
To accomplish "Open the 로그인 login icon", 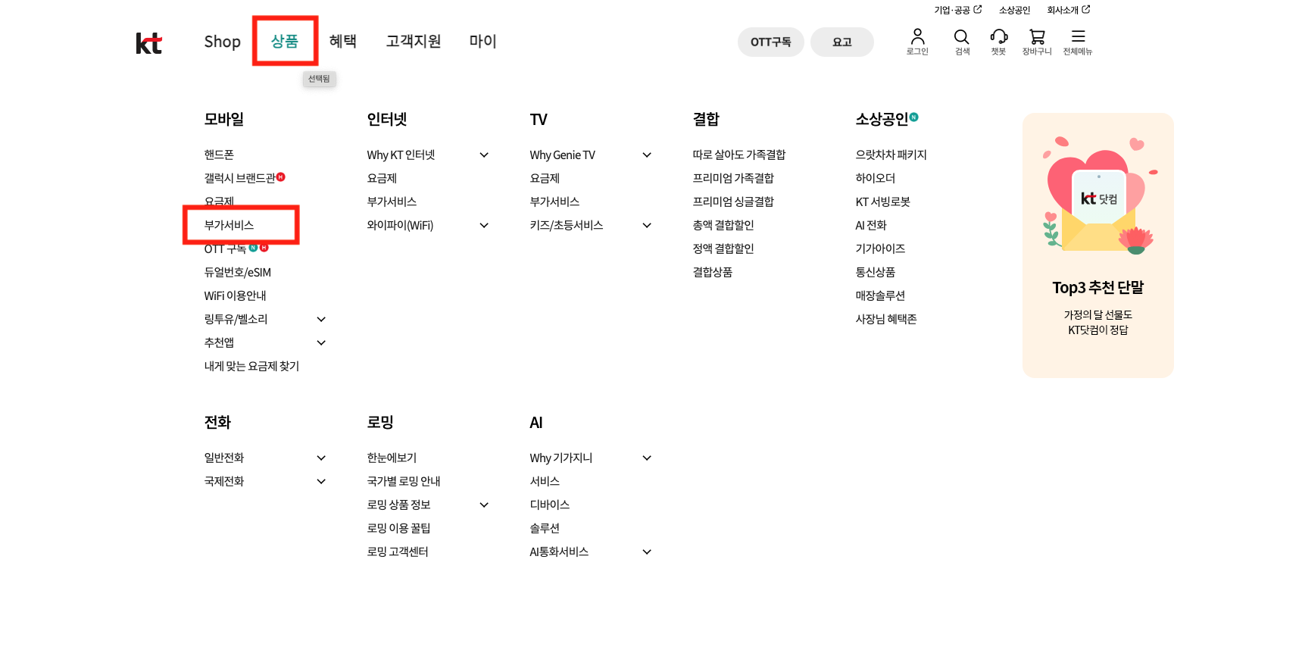I will (917, 42).
